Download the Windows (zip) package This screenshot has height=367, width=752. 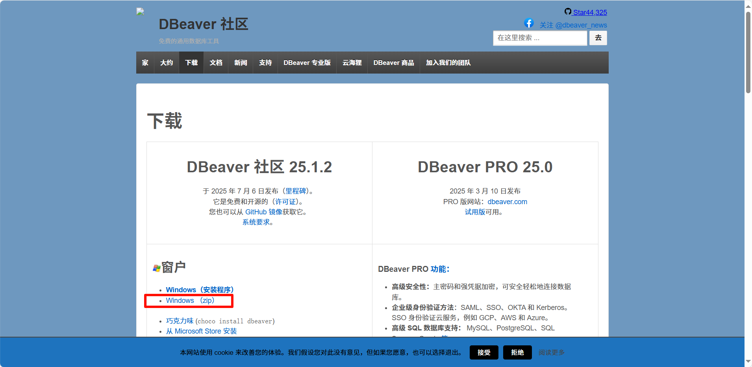[x=190, y=301]
